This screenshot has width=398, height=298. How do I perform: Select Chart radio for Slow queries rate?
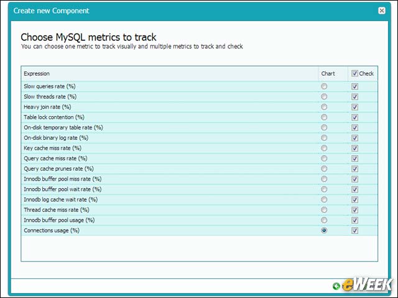[324, 86]
